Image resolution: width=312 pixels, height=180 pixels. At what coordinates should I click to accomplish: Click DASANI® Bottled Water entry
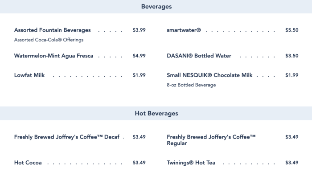pyautogui.click(x=199, y=56)
